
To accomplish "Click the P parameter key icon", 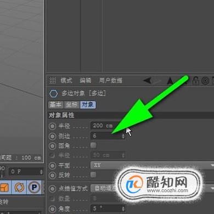I will pyautogui.click(x=34, y=187).
